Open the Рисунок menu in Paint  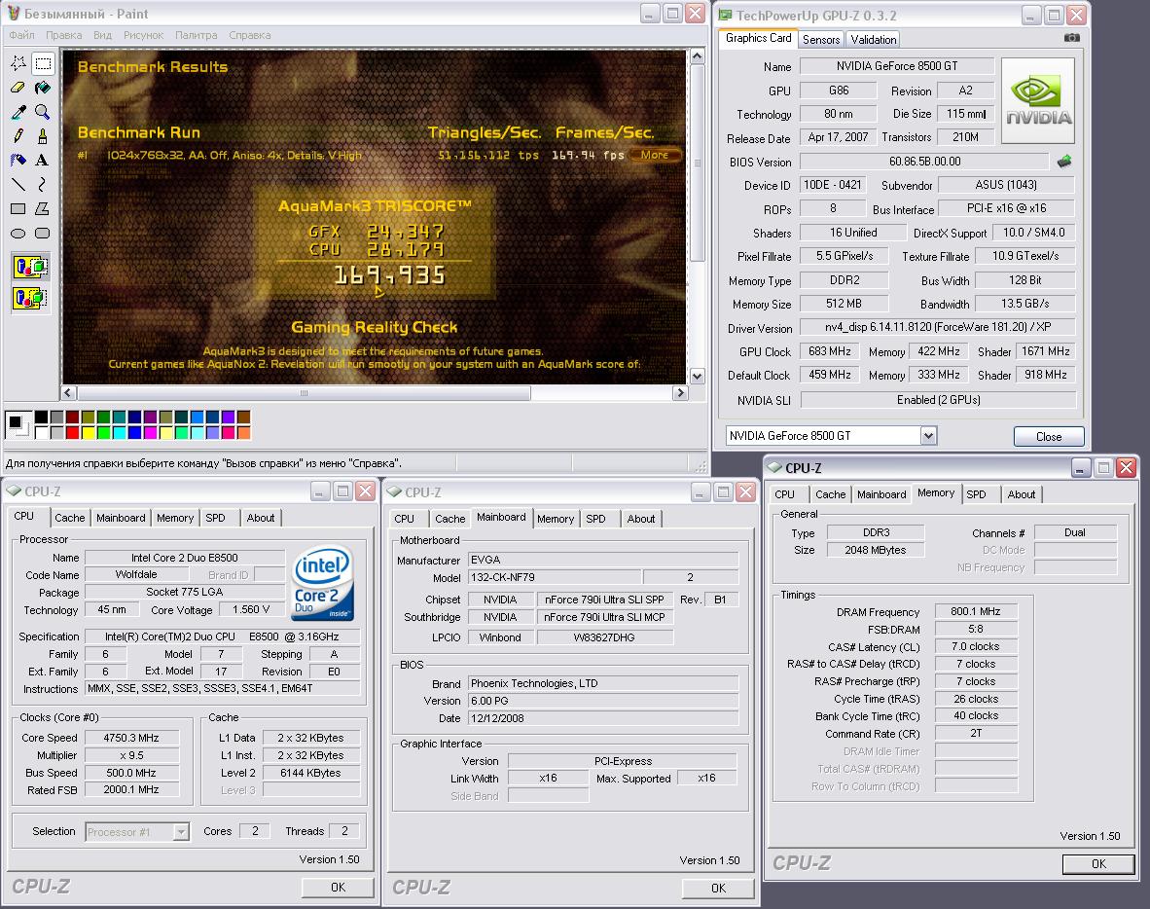[x=144, y=35]
